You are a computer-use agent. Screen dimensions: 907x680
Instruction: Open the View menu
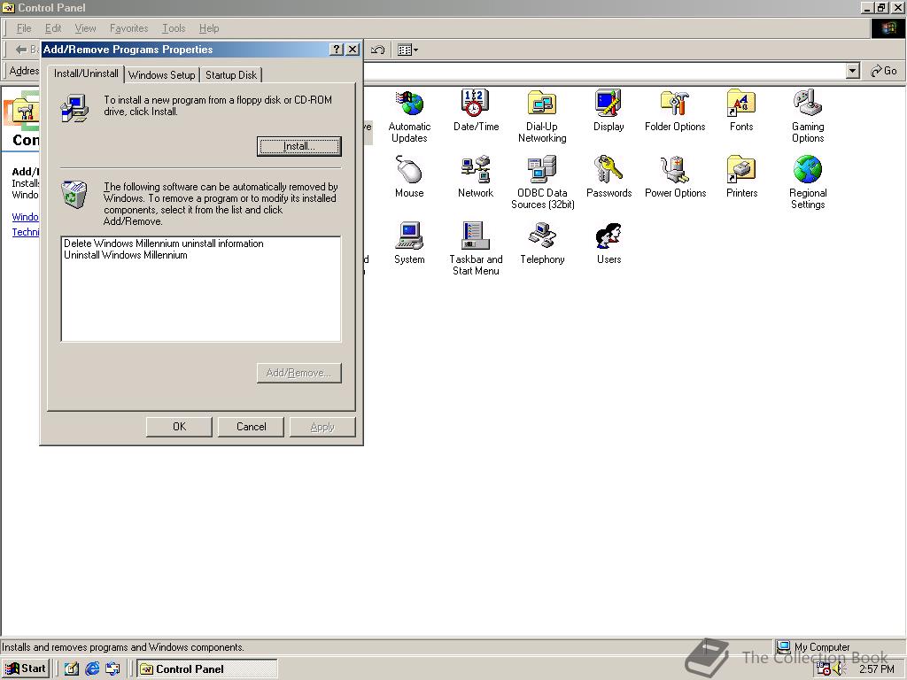tap(85, 28)
